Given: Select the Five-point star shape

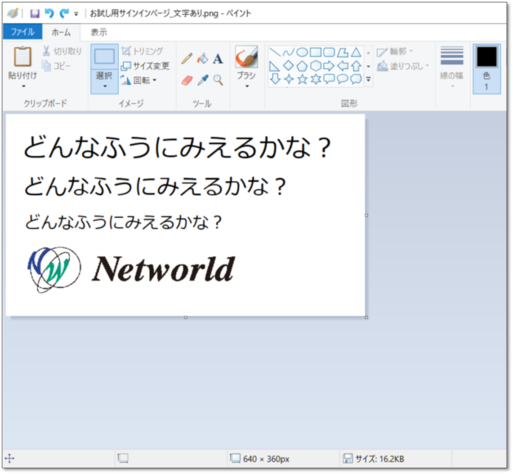Looking at the screenshot, I should click(302, 79).
